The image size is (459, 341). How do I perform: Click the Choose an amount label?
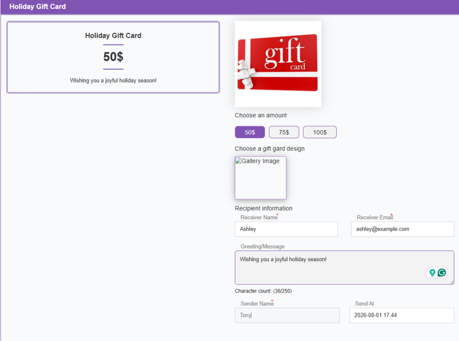click(261, 115)
